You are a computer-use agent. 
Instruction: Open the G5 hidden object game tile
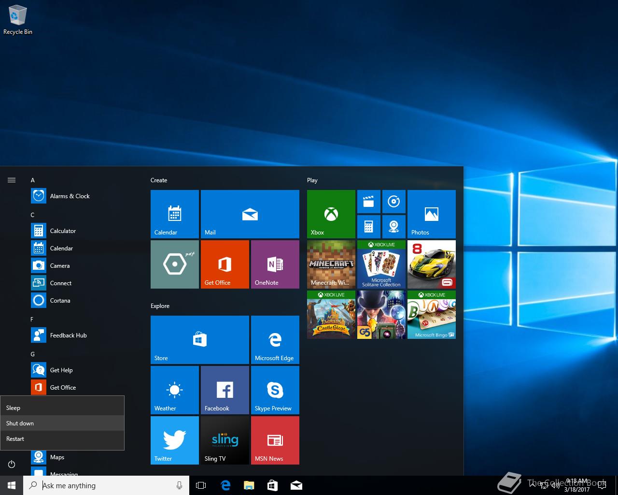381,315
